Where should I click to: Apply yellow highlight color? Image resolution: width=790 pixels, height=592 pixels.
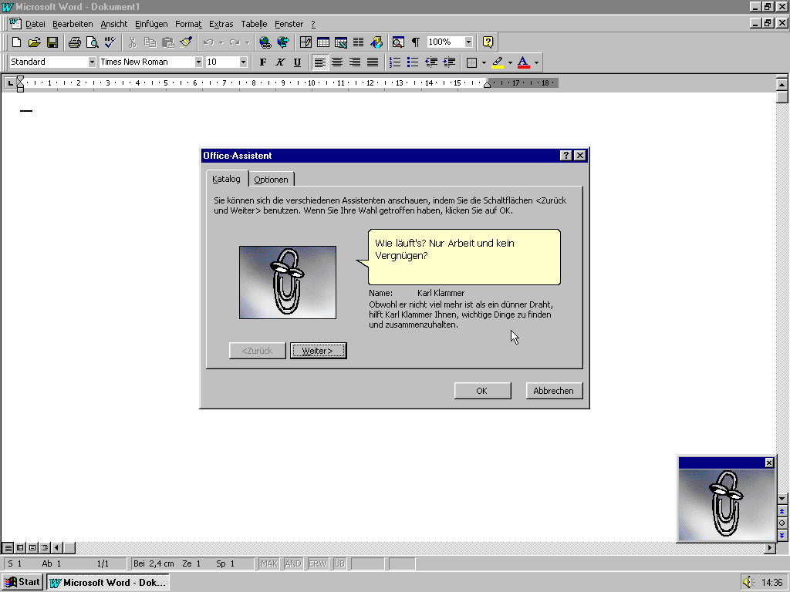click(x=498, y=62)
